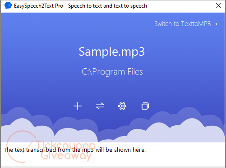Click the EasySpeech2Text Pro window title
This screenshot has height=168, width=226.
pyautogui.click(x=80, y=6)
